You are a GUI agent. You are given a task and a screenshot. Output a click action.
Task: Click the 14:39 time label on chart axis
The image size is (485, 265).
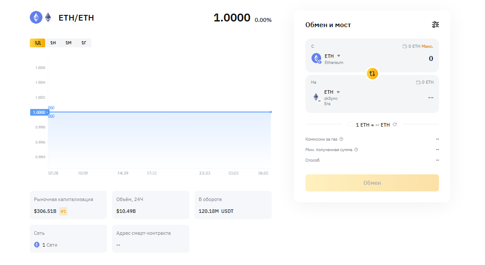point(123,173)
